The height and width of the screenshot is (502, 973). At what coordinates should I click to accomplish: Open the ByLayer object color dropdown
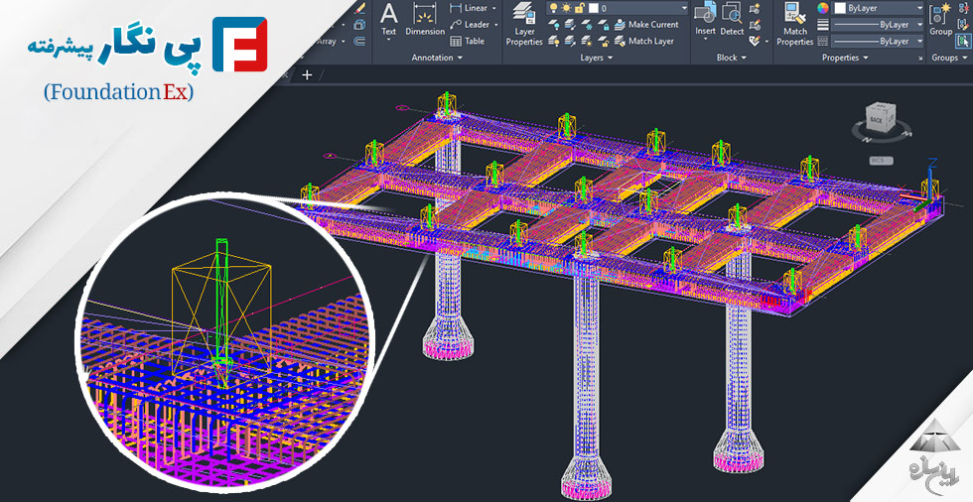pyautogui.click(x=918, y=8)
